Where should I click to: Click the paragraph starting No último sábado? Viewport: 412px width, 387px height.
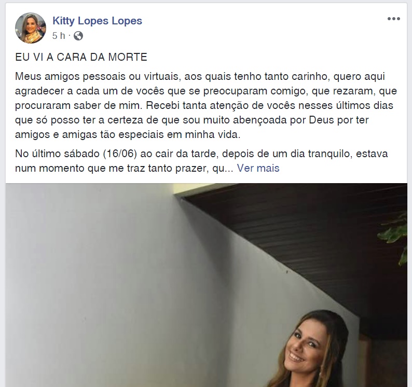[x=201, y=161]
